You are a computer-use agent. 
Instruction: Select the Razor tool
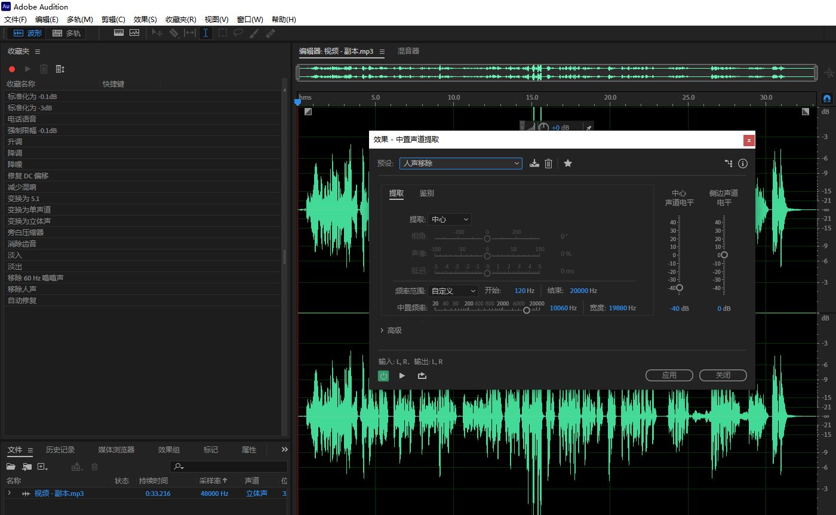(174, 33)
